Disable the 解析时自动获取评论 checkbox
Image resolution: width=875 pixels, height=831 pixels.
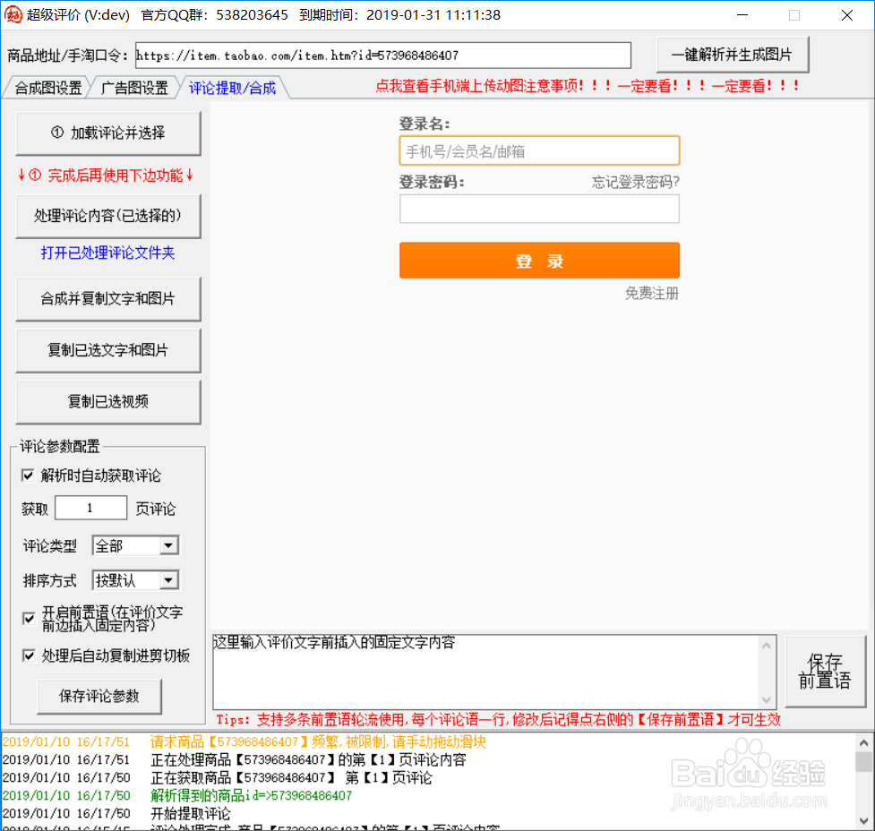(28, 475)
